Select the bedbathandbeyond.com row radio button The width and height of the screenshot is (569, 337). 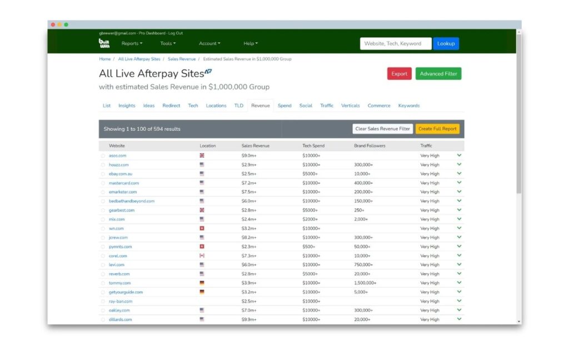tap(103, 201)
